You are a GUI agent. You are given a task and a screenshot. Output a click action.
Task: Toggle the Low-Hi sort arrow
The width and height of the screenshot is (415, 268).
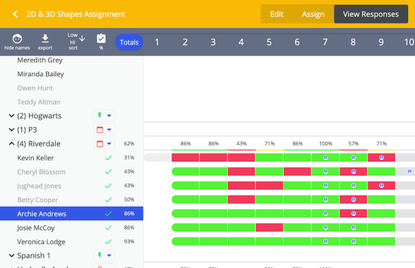pyautogui.click(x=82, y=38)
